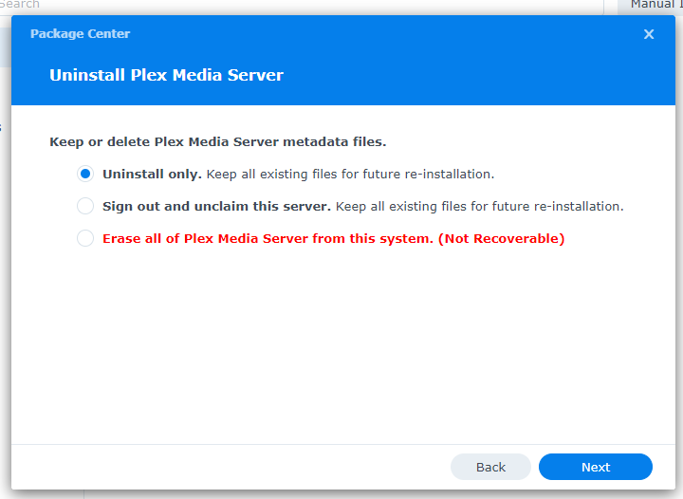Image resolution: width=683 pixels, height=499 pixels.
Task: Click the red "(Not Recoverable)" warning text
Action: point(501,238)
